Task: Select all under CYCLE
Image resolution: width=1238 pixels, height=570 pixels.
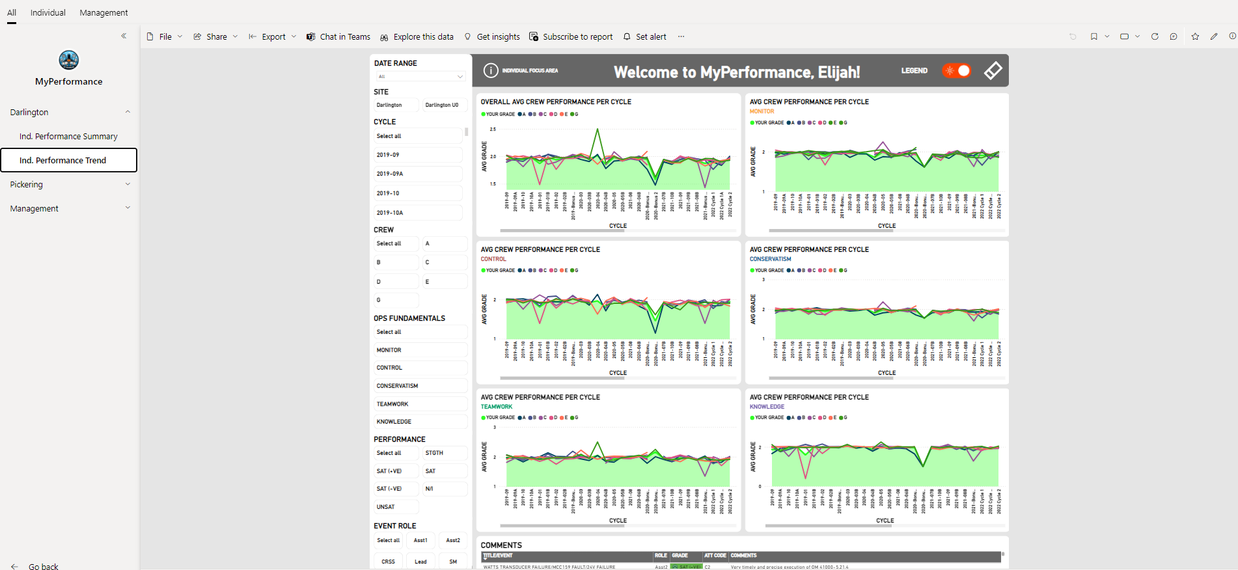Action: (418, 136)
